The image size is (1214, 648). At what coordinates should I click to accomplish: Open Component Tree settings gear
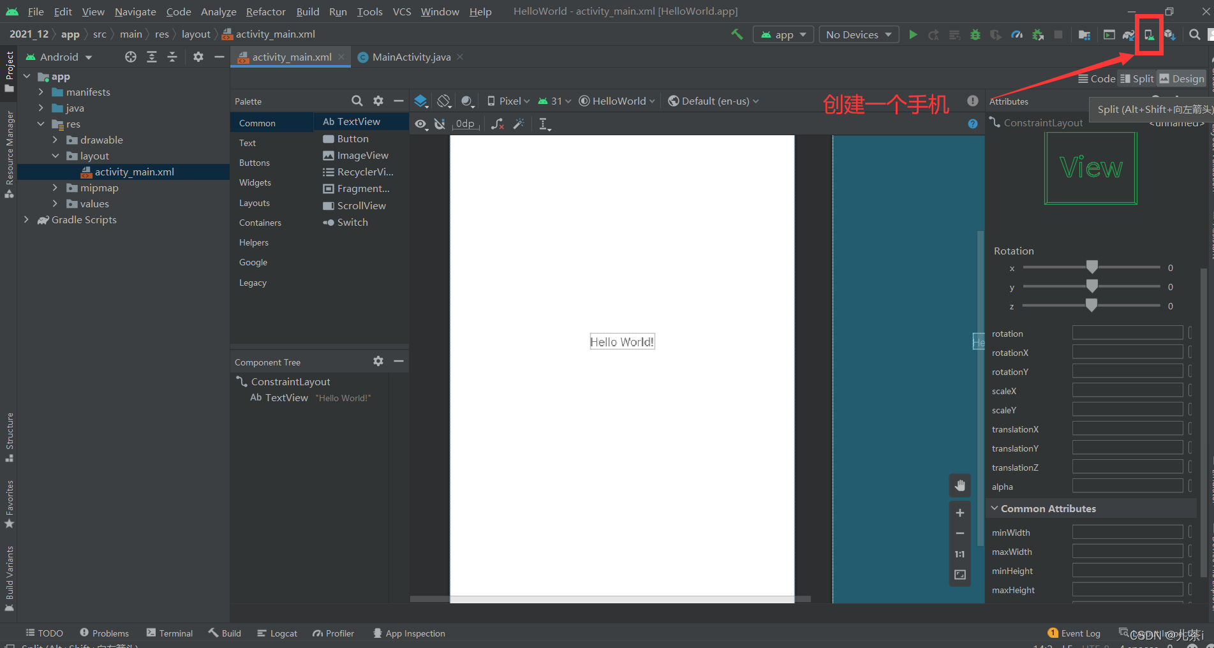tap(378, 361)
